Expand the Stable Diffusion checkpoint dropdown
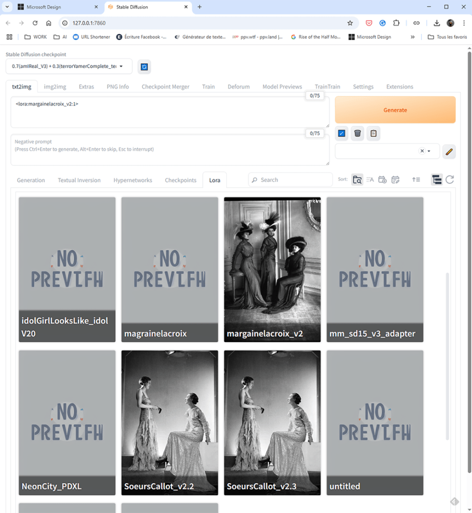 point(69,66)
